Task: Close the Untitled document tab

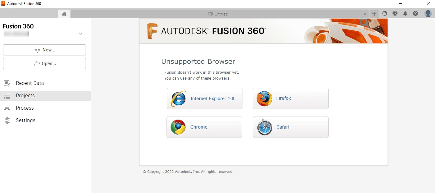Action: 365,14
